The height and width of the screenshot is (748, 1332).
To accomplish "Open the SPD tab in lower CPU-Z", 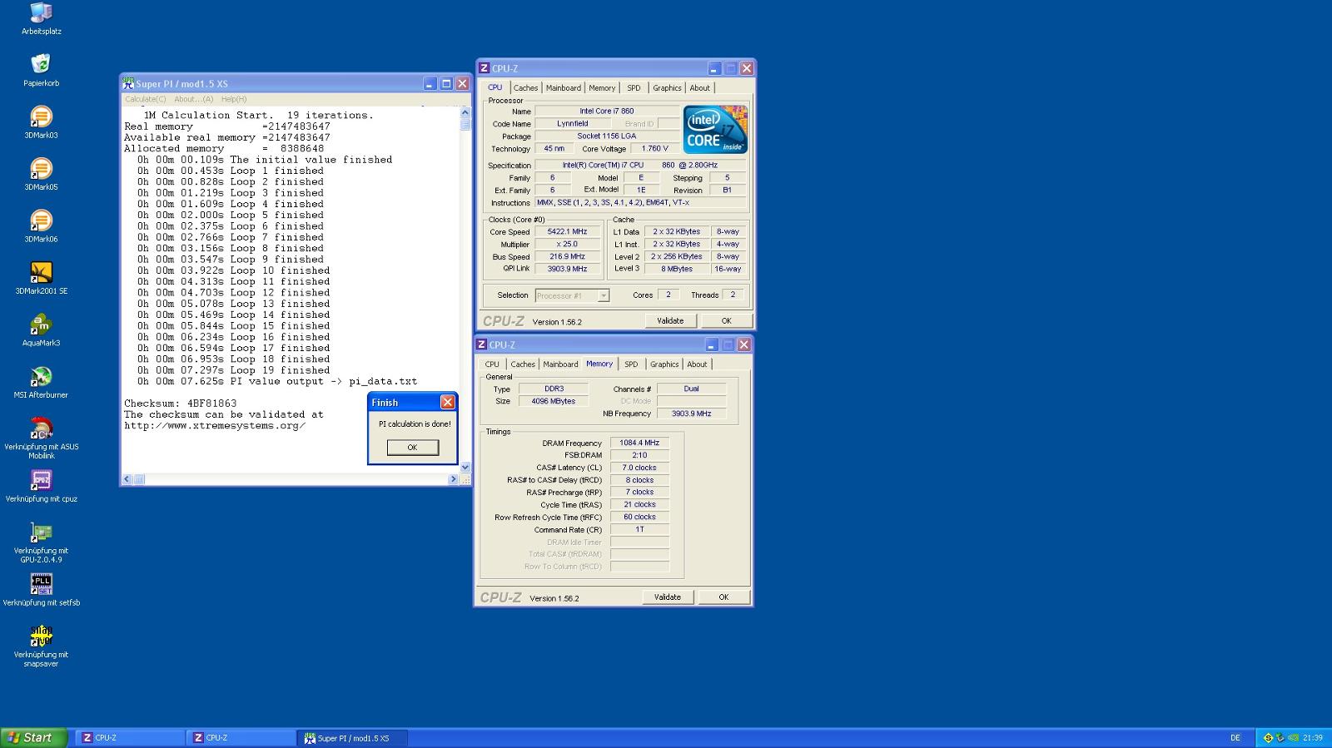I will [x=631, y=364].
